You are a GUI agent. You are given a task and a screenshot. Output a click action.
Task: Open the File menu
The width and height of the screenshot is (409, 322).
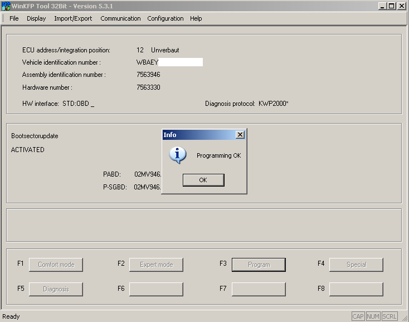pos(14,18)
